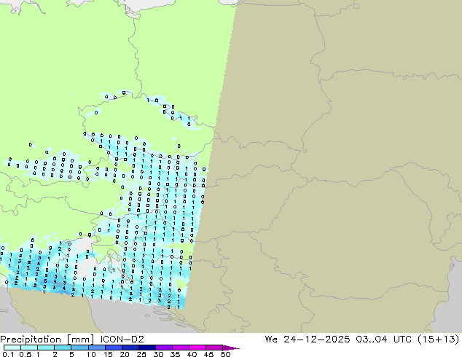Click the 30–35 mm purple legend box
Viewport: 462px width, 357px height.
point(163,348)
